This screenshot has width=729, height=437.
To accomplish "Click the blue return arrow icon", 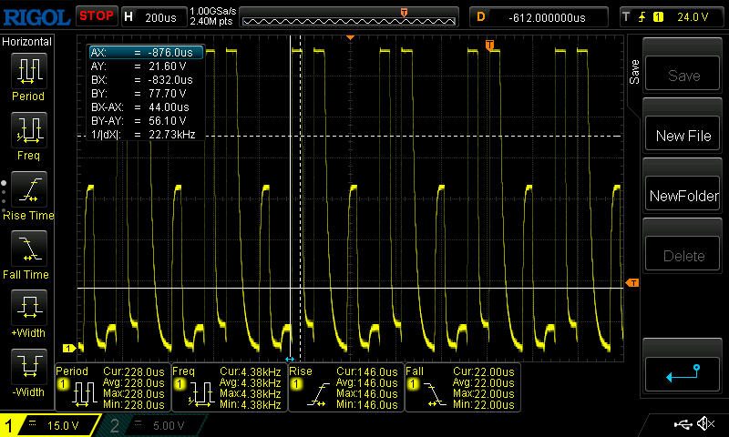I will (683, 374).
